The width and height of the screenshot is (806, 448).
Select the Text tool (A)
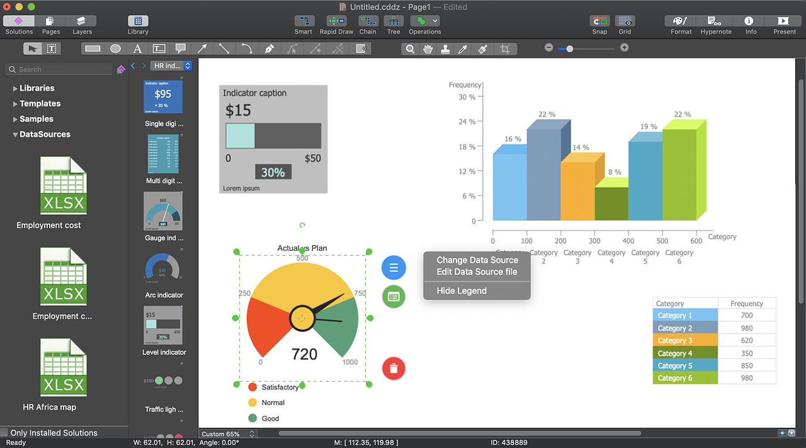137,49
